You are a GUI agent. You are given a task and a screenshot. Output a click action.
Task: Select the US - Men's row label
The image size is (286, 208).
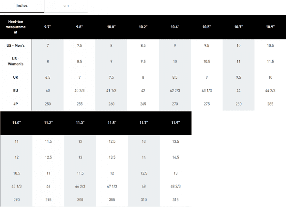tap(16, 45)
